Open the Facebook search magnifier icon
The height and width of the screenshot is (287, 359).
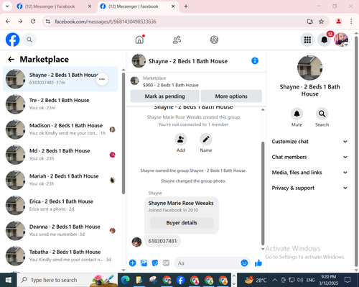(29, 40)
